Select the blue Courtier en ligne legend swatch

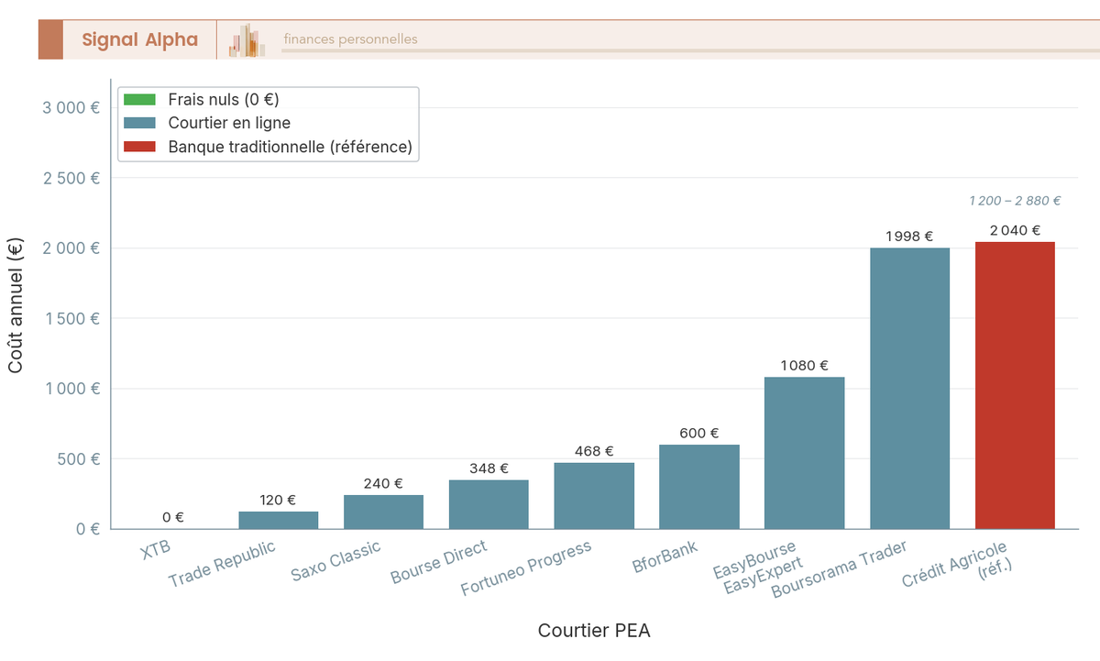click(x=139, y=123)
